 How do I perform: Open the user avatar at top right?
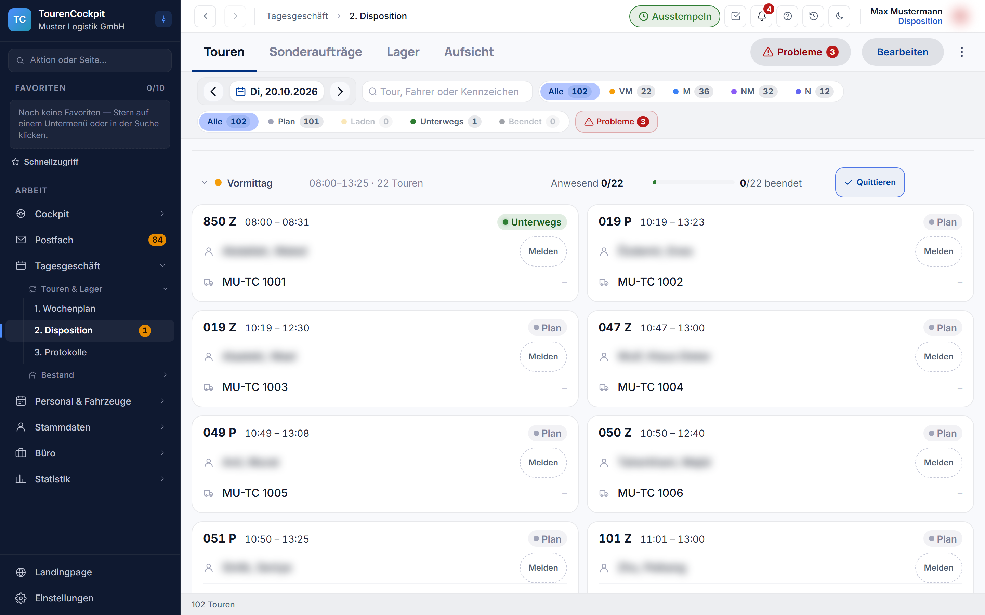(x=961, y=16)
